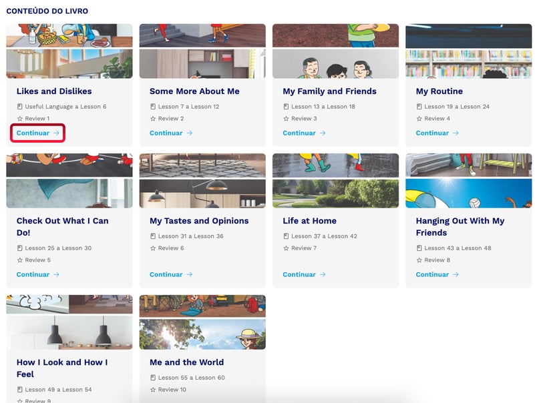Click Continuar under Life at Home
539x403 pixels.
click(304, 274)
